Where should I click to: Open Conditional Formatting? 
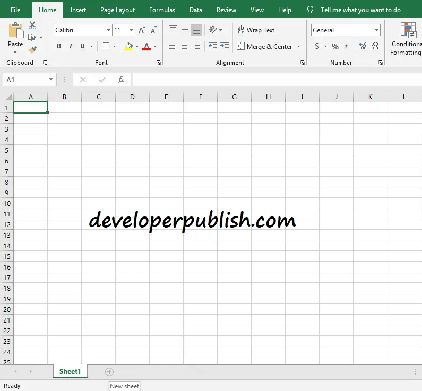click(406, 39)
